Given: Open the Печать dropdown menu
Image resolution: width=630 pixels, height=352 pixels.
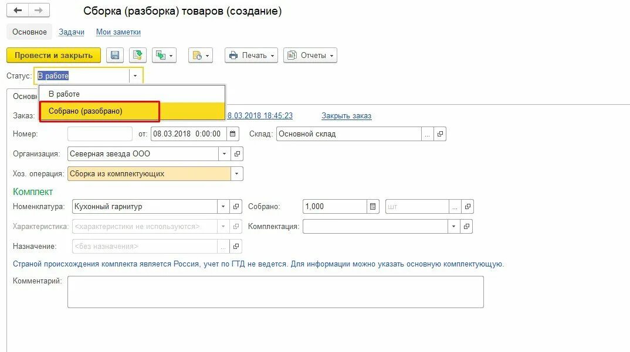Looking at the screenshot, I should [252, 56].
